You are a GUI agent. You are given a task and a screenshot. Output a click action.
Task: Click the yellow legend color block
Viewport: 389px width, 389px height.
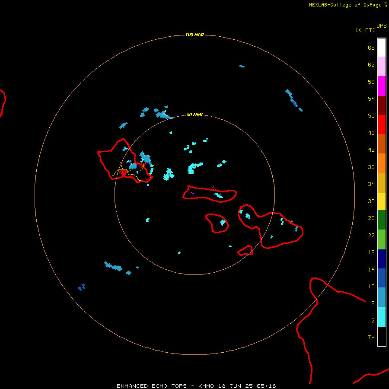tap(382, 201)
